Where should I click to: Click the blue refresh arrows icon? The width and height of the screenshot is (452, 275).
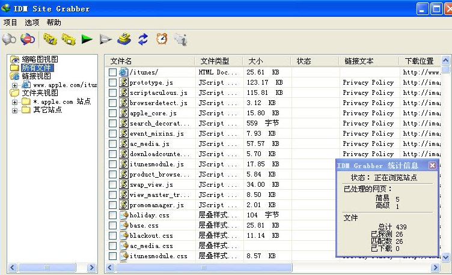click(142, 40)
